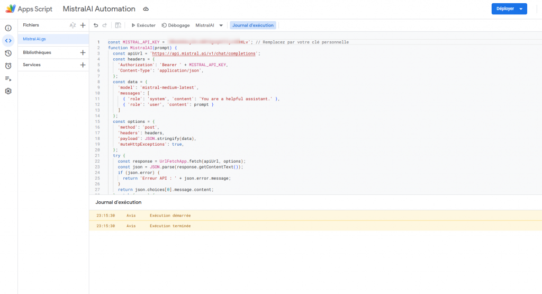Save project with the floppy disk icon
Image resolution: width=542 pixels, height=294 pixels.
(x=118, y=25)
